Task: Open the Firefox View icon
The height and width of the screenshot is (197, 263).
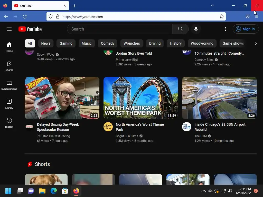Action: (5, 6)
